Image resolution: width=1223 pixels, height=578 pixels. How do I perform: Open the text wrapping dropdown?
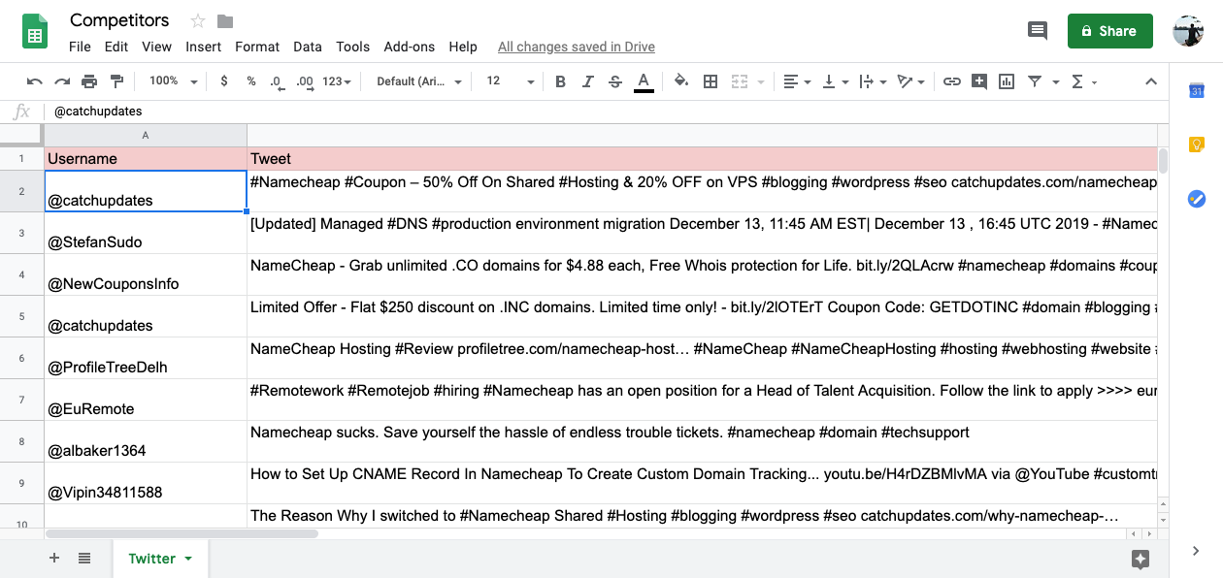pos(874,81)
